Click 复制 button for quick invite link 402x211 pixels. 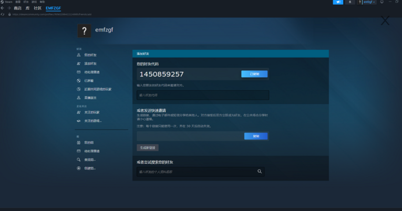(x=256, y=136)
